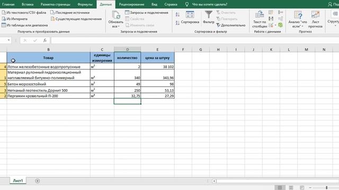Screen dimensions: 339x190
Task: Click the zoom slider handle
Action: click(327, 188)
